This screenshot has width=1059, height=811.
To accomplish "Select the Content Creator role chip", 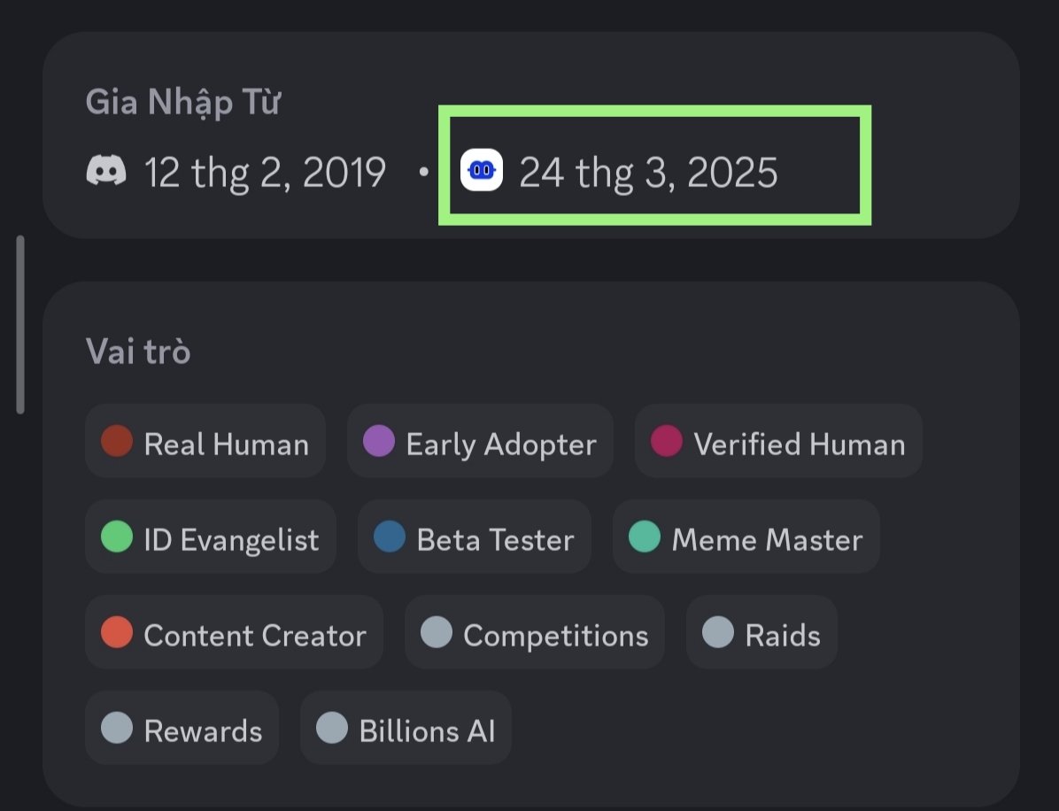I will point(234,633).
